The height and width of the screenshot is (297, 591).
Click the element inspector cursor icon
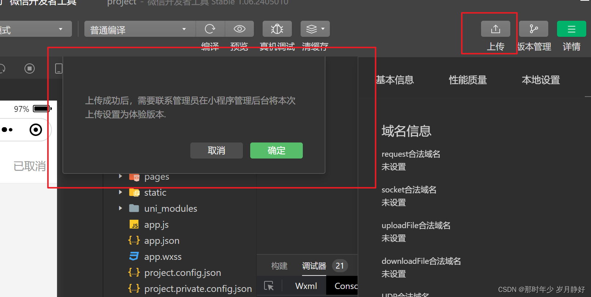[x=269, y=286]
